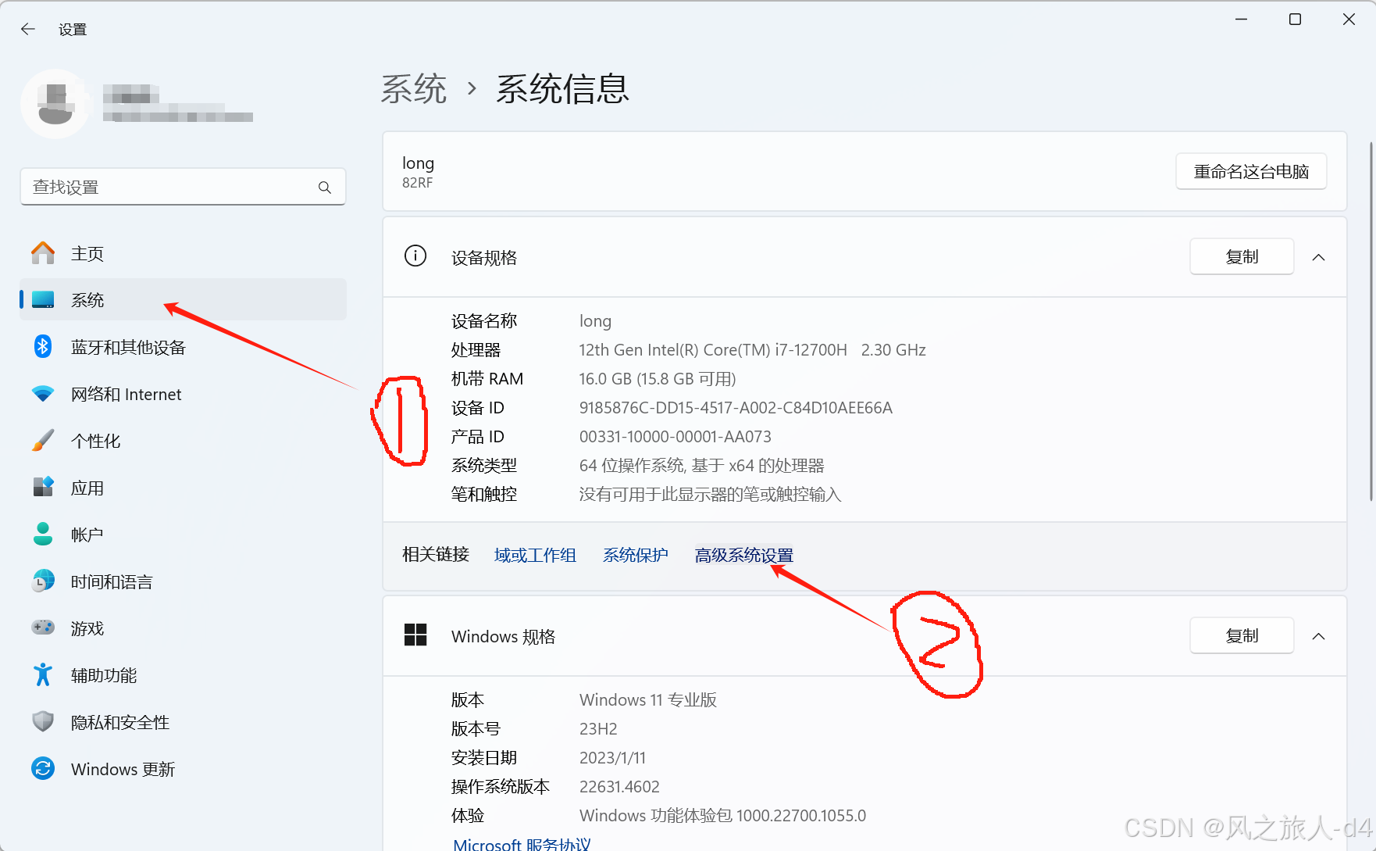Click the back arrow icon
1376x851 pixels.
tap(28, 29)
